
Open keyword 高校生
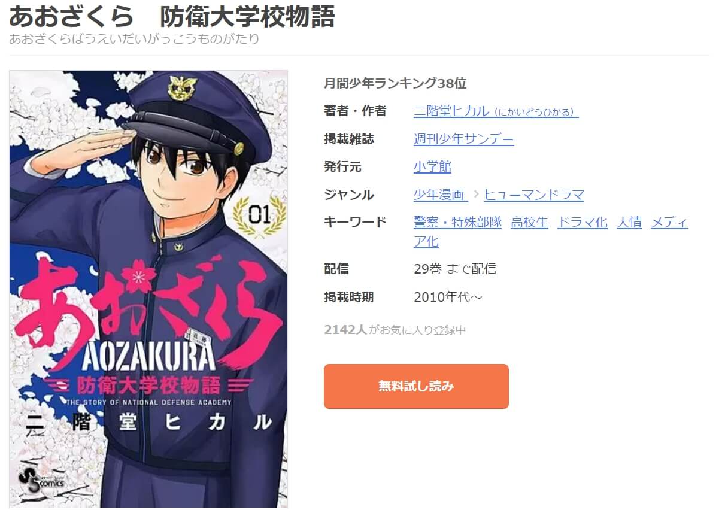529,223
